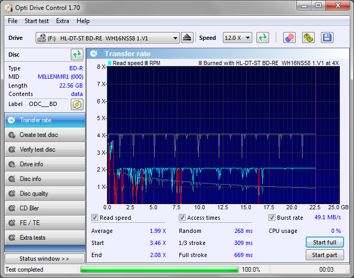The width and height of the screenshot is (354, 278).
Task: Open the Start test menu
Action: click(37, 21)
